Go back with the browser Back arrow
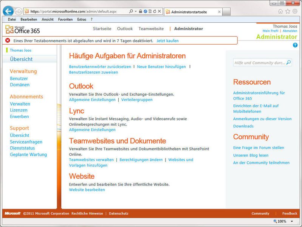302x227 pixels. click(8, 11)
